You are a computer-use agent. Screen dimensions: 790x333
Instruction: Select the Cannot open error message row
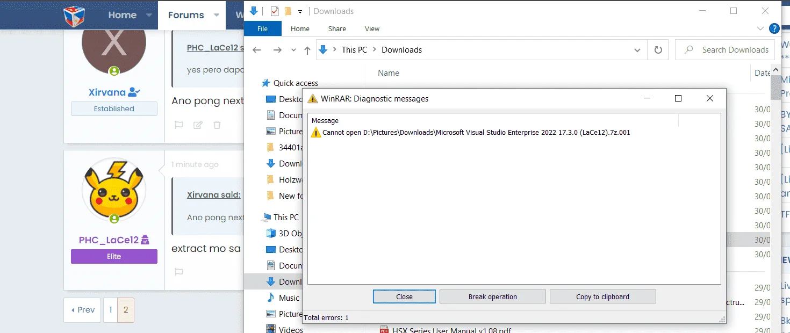coord(471,132)
